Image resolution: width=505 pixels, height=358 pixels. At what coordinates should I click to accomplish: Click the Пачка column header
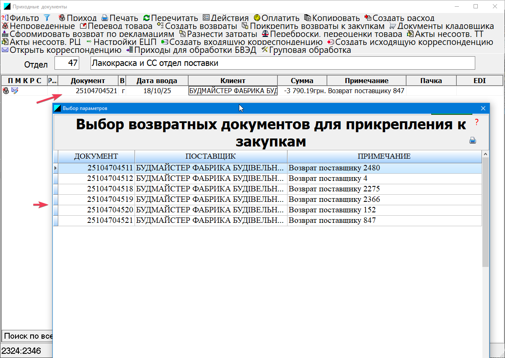click(x=431, y=81)
